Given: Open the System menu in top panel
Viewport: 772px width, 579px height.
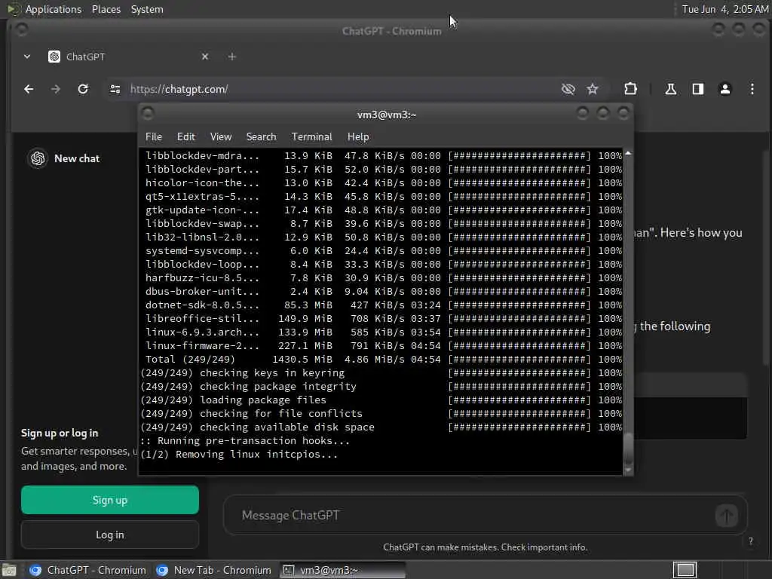Looking at the screenshot, I should pyautogui.click(x=147, y=9).
